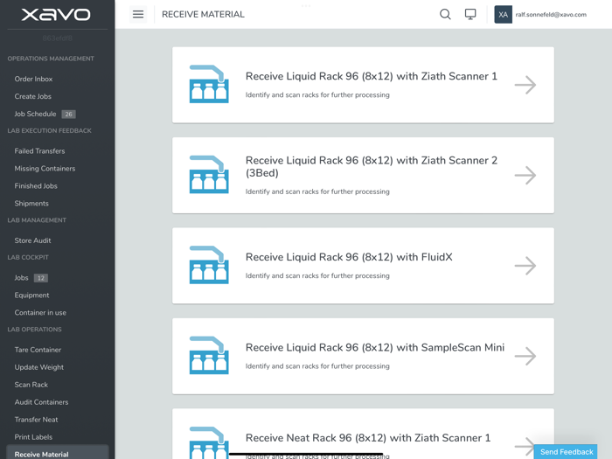Click LAB COCKPIT section header
Image resolution: width=612 pixels, height=459 pixels.
click(28, 257)
